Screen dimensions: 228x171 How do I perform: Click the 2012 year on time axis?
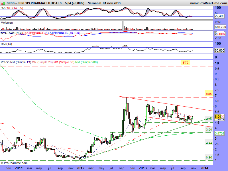point(80,168)
